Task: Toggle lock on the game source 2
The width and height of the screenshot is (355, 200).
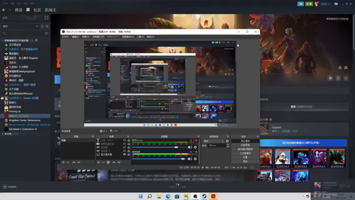Action: [x=129, y=151]
